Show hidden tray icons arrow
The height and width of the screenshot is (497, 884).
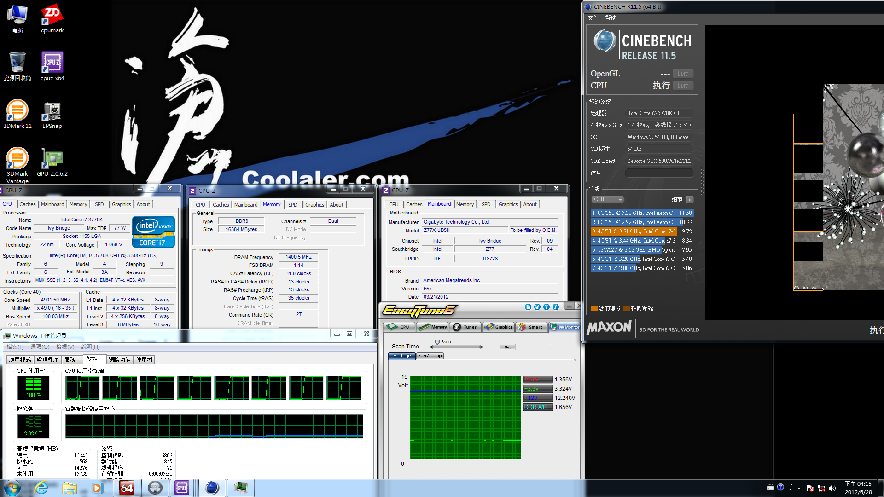(799, 488)
